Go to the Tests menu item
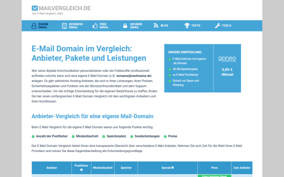 coord(192,25)
